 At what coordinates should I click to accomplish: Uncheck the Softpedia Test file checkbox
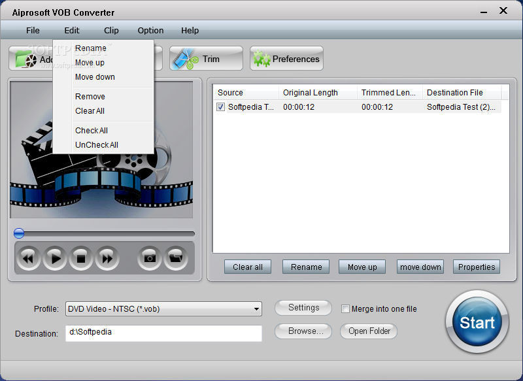[220, 107]
